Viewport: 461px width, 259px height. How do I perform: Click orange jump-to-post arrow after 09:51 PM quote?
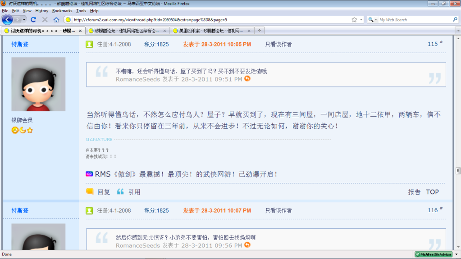tap(247, 79)
